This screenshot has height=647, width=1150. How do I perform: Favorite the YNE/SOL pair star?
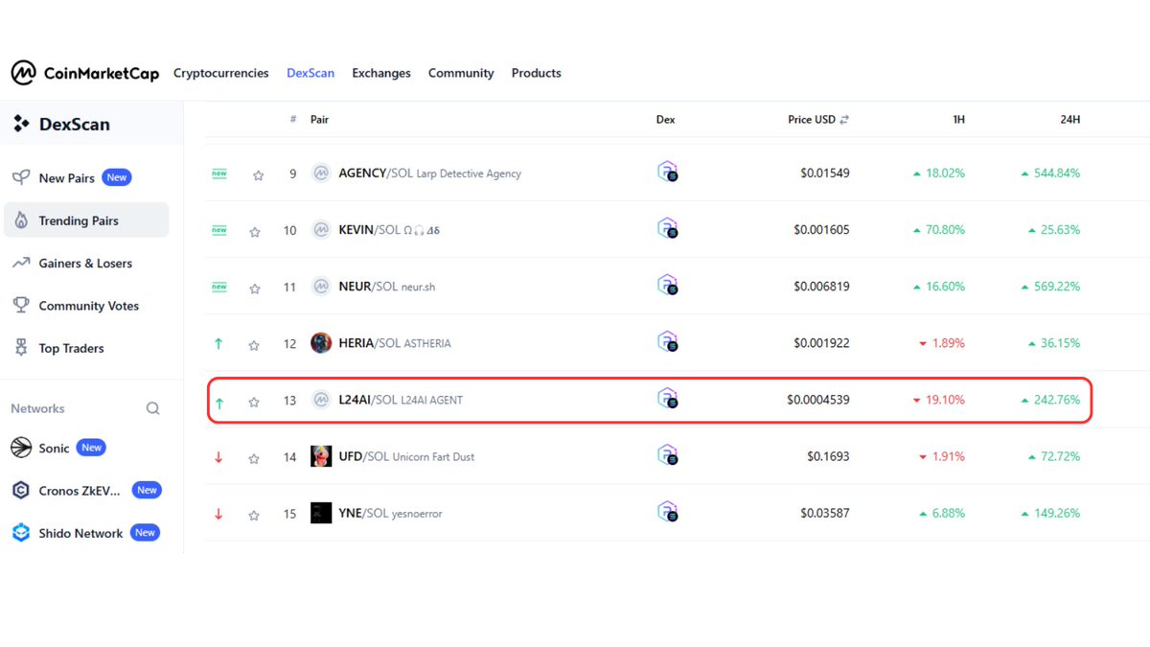point(254,516)
